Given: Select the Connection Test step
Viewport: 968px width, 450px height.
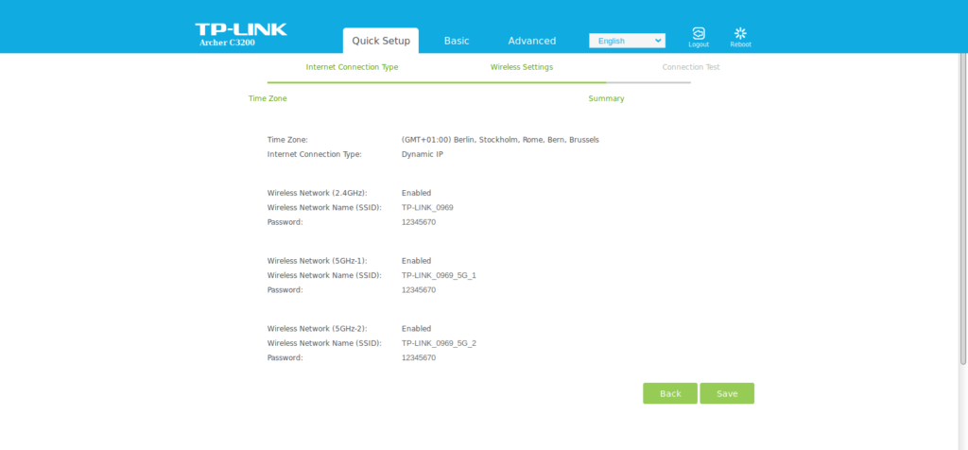Looking at the screenshot, I should pyautogui.click(x=690, y=67).
